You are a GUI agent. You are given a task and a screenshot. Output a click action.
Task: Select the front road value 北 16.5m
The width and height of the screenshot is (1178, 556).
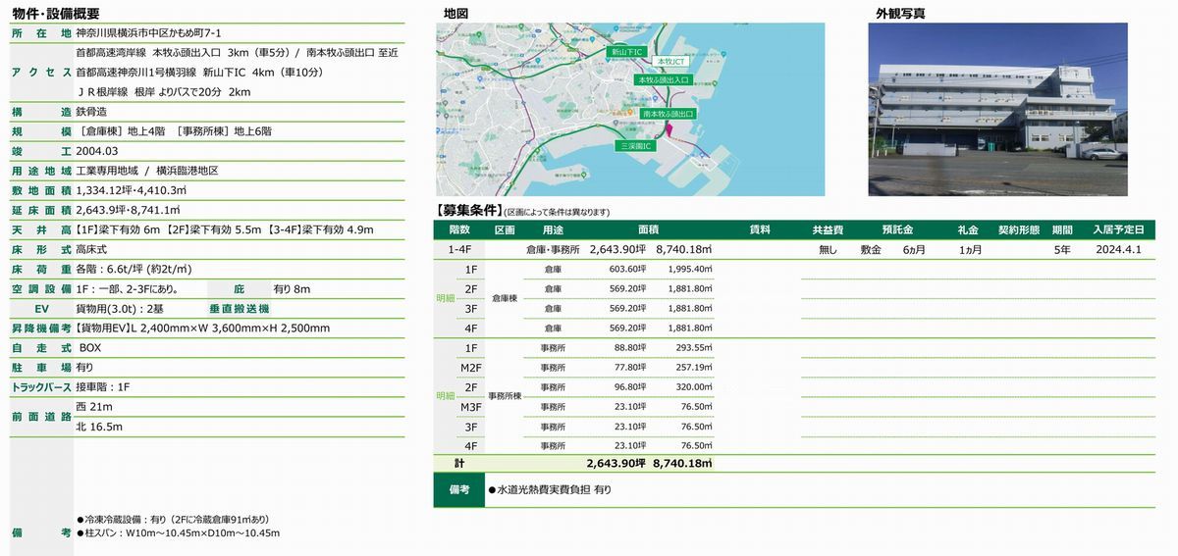[x=99, y=427]
